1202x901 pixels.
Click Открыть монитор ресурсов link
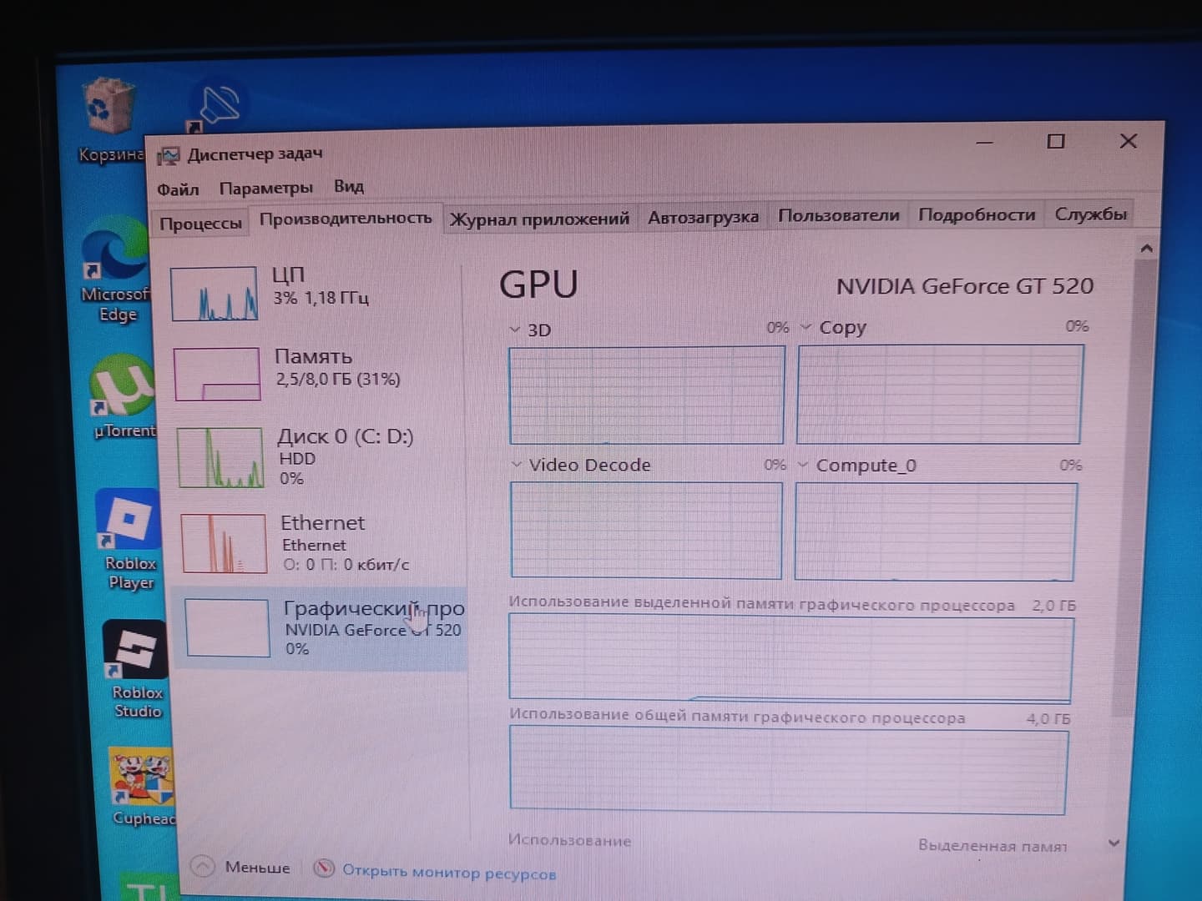point(449,873)
